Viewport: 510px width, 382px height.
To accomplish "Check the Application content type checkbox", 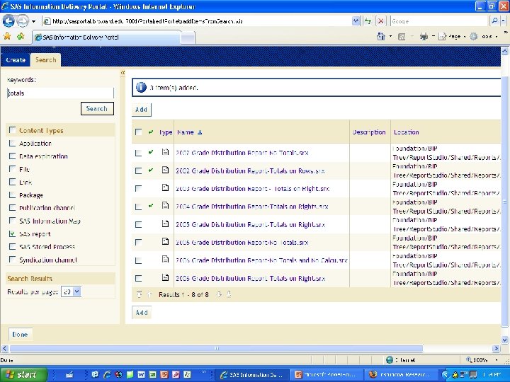I will [12, 143].
